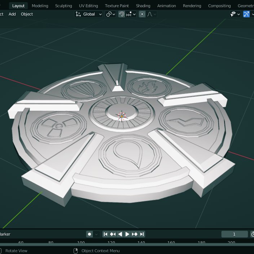
Task: Switch to UV Editing workspace
Action: [88, 6]
